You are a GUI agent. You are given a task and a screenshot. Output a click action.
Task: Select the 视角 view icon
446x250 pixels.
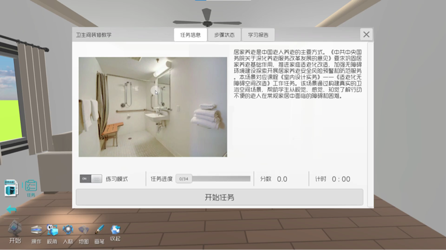[x=52, y=230]
